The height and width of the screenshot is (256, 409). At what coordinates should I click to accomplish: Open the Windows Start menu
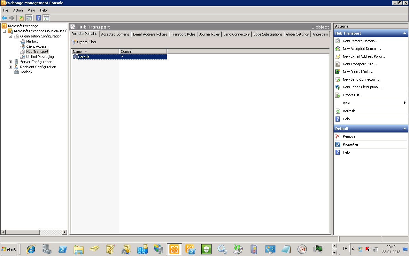9,249
